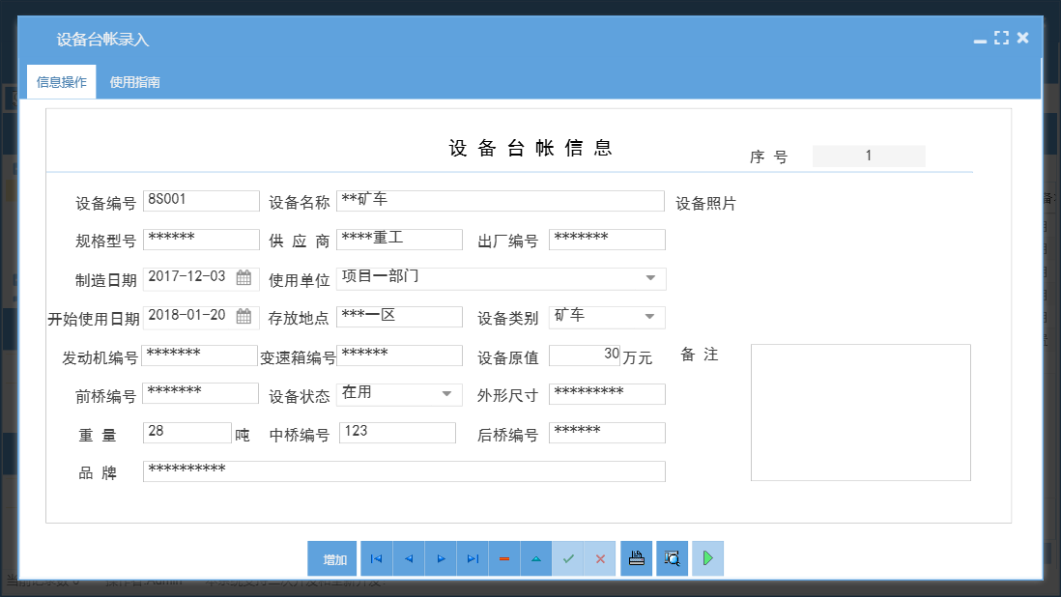Cancel changes with the red cross
The width and height of the screenshot is (1061, 597).
pos(600,558)
